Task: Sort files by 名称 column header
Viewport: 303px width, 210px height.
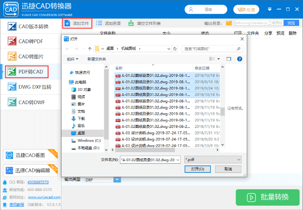Action: point(153,68)
